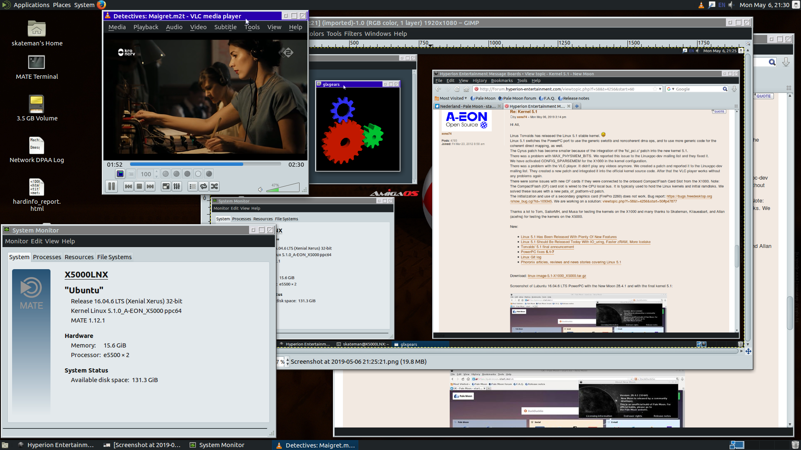Select System tab in System Monitor

[19, 257]
